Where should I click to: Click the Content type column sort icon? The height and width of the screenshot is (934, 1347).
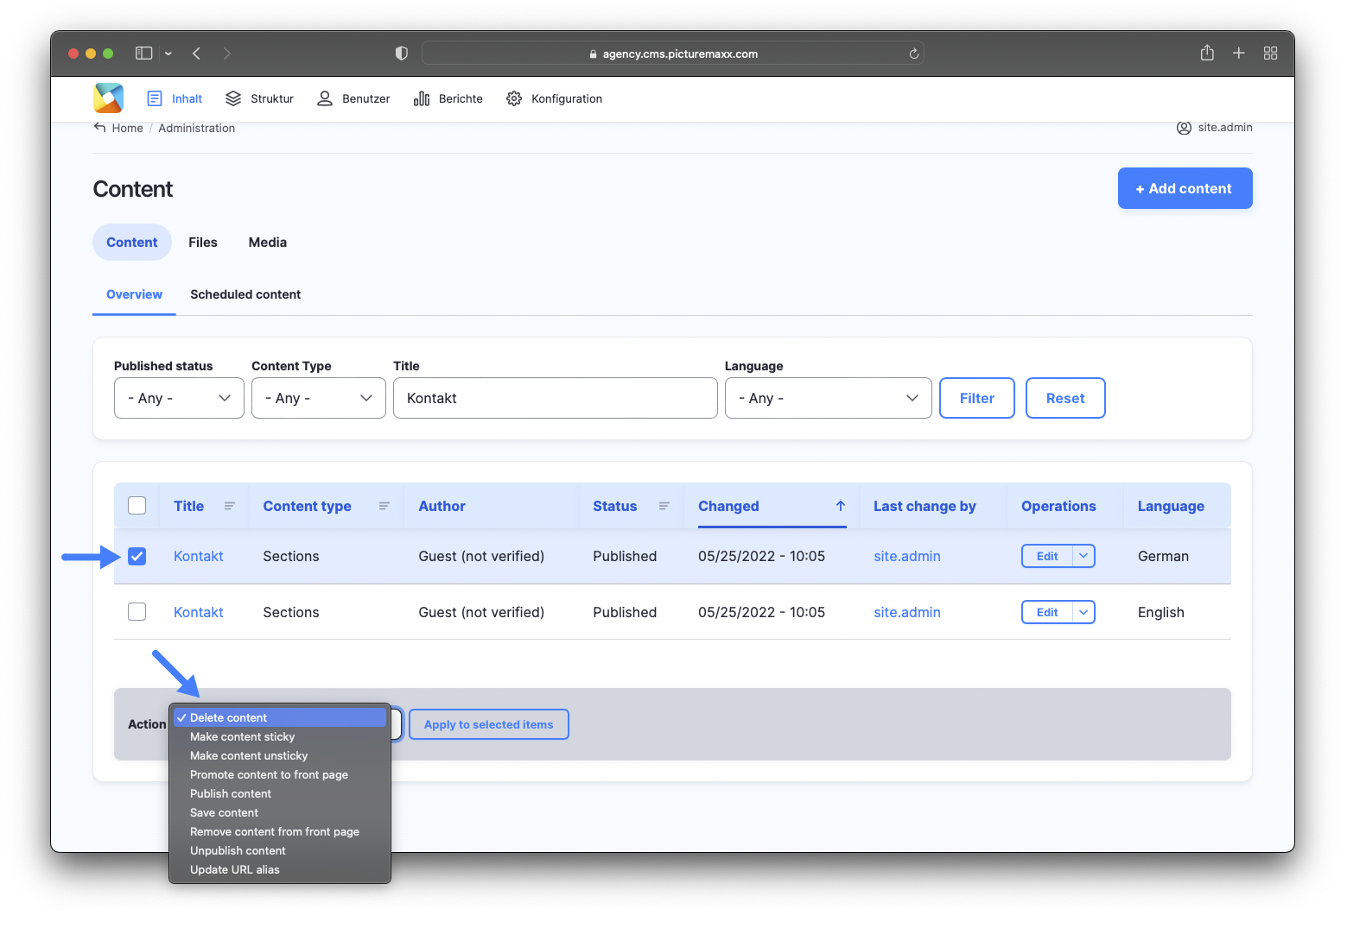384,506
